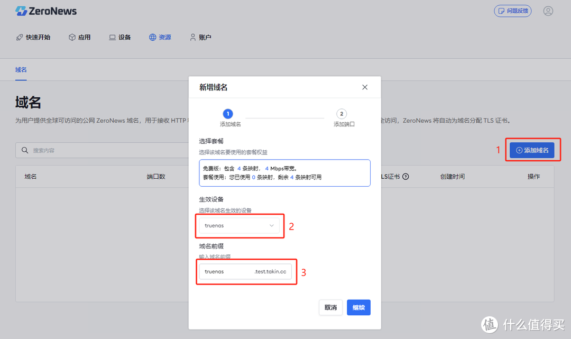Click the ZeroNews logo icon
The width and height of the screenshot is (571, 339).
(21, 11)
